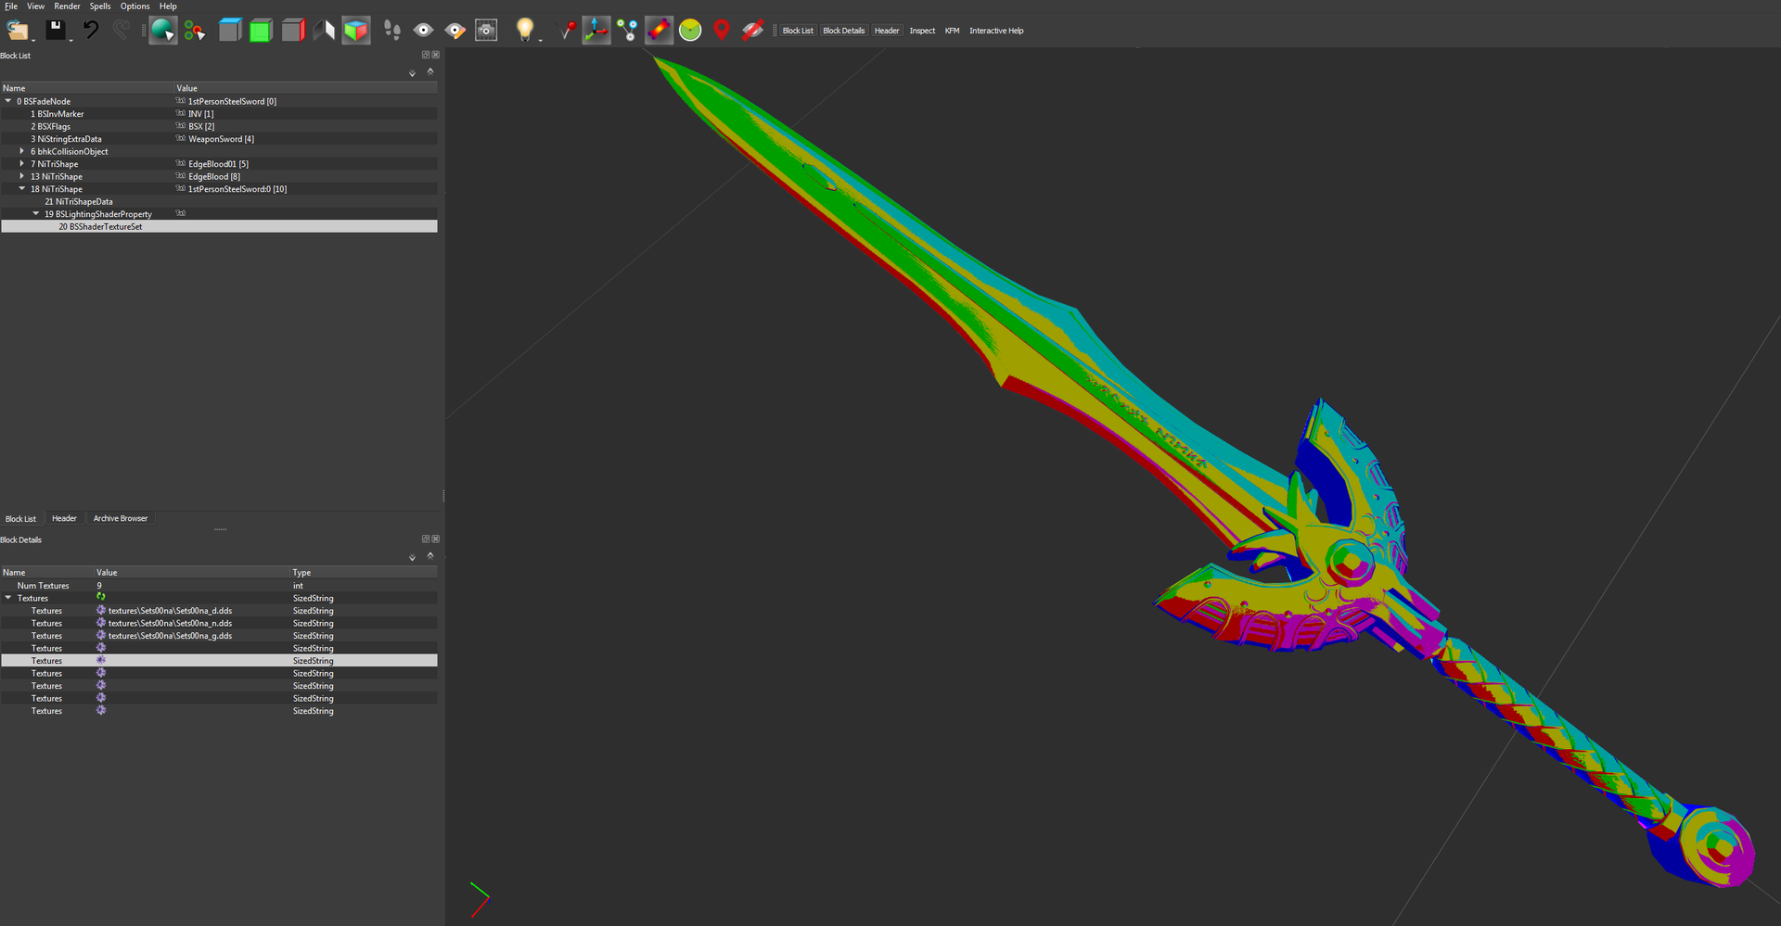Click toolbar KFM button
The image size is (1781, 926).
tap(952, 31)
